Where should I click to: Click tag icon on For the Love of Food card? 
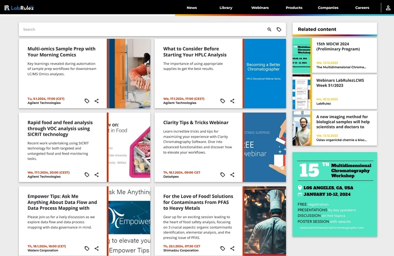pyautogui.click(x=223, y=248)
